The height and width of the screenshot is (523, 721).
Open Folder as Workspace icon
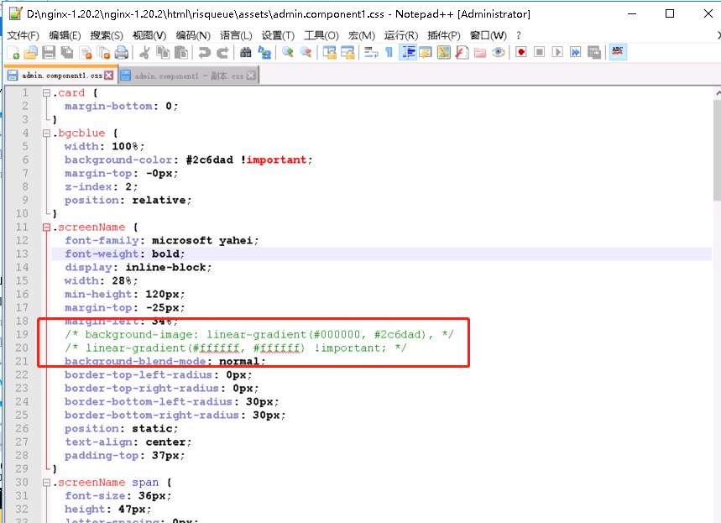pyautogui.click(x=480, y=53)
